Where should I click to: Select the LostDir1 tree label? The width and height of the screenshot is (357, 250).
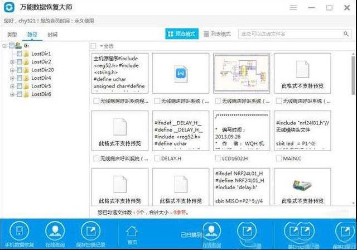pyautogui.click(x=41, y=54)
